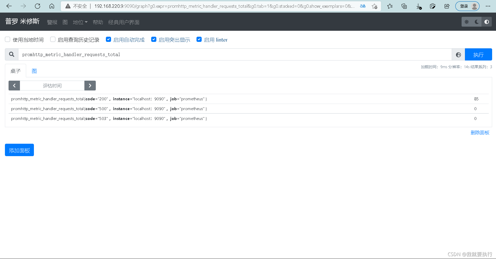The width and height of the screenshot is (496, 259).
Task: Switch to 经典用户界面
Action: tap(124, 22)
